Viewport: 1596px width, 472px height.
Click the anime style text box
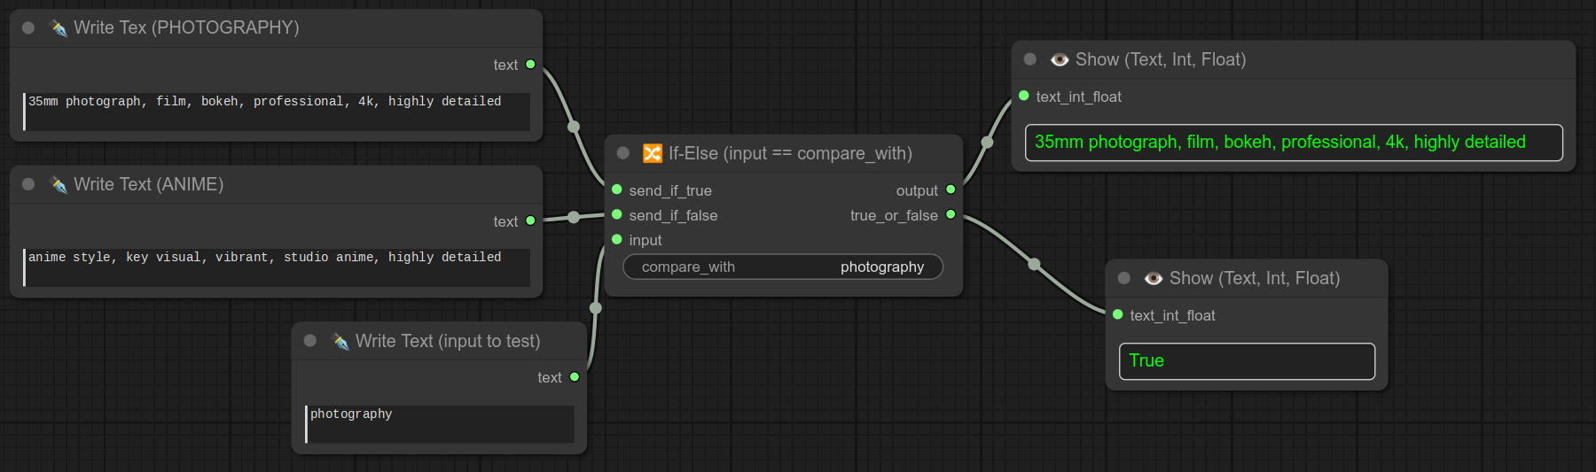[x=277, y=267]
